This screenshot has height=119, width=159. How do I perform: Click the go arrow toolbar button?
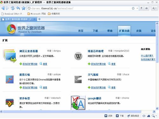point(147,8)
